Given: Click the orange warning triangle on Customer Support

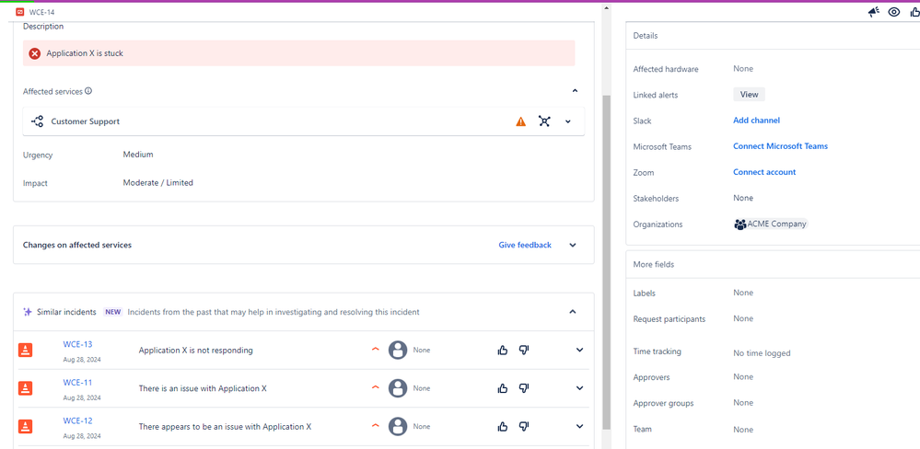Looking at the screenshot, I should 521,122.
